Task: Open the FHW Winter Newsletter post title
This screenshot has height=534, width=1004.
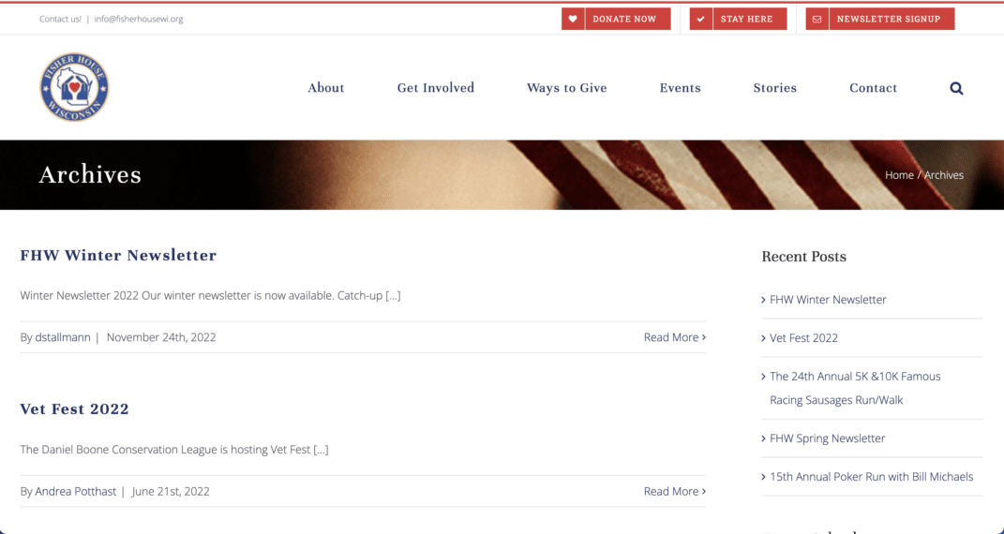Action: pos(118,255)
